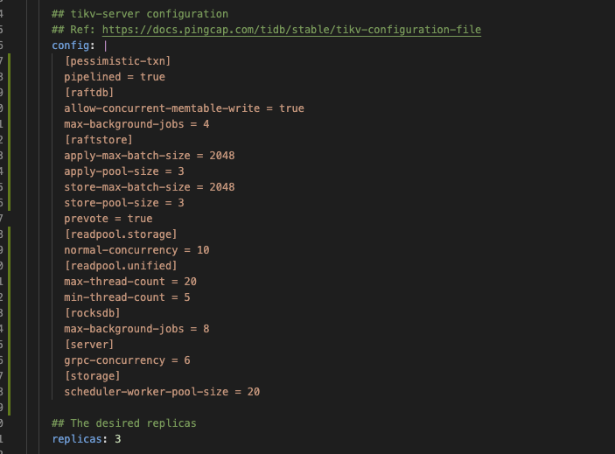The width and height of the screenshot is (615, 454).
Task: Click the 'apply-pool-size = 3' line
Action: pos(123,171)
